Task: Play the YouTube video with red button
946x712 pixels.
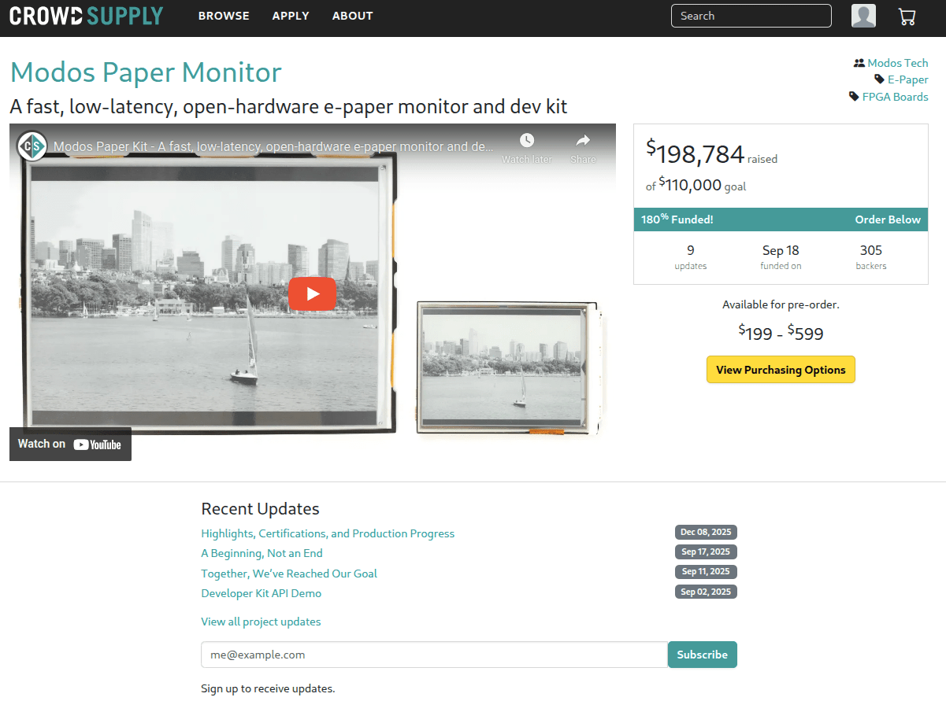Action: click(x=312, y=293)
